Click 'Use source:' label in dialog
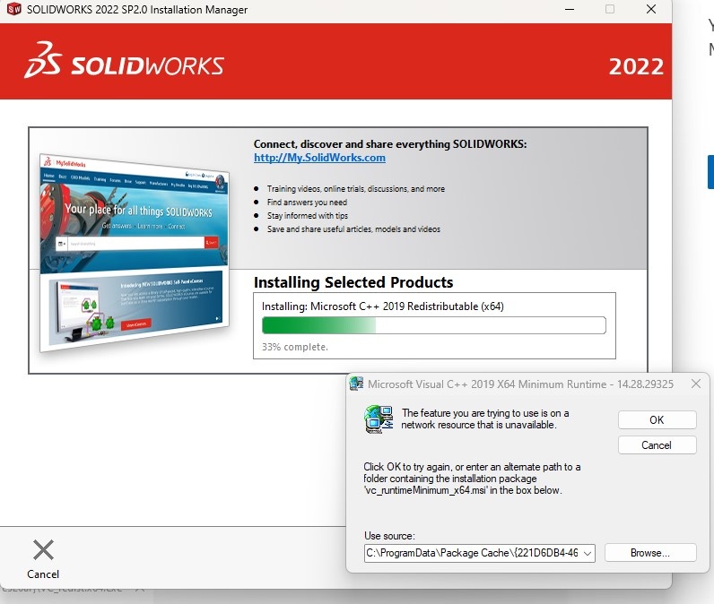Image resolution: width=714 pixels, height=604 pixels. tap(389, 535)
